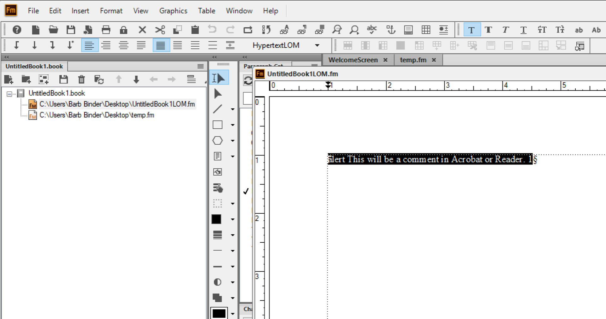Add file to book icon

click(x=9, y=79)
